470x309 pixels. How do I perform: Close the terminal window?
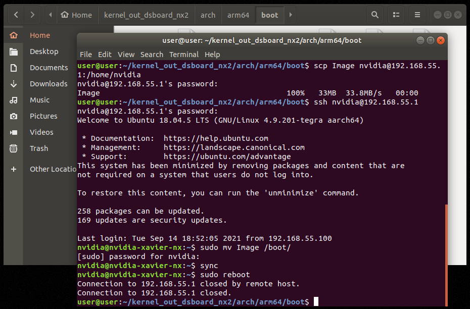(x=441, y=40)
